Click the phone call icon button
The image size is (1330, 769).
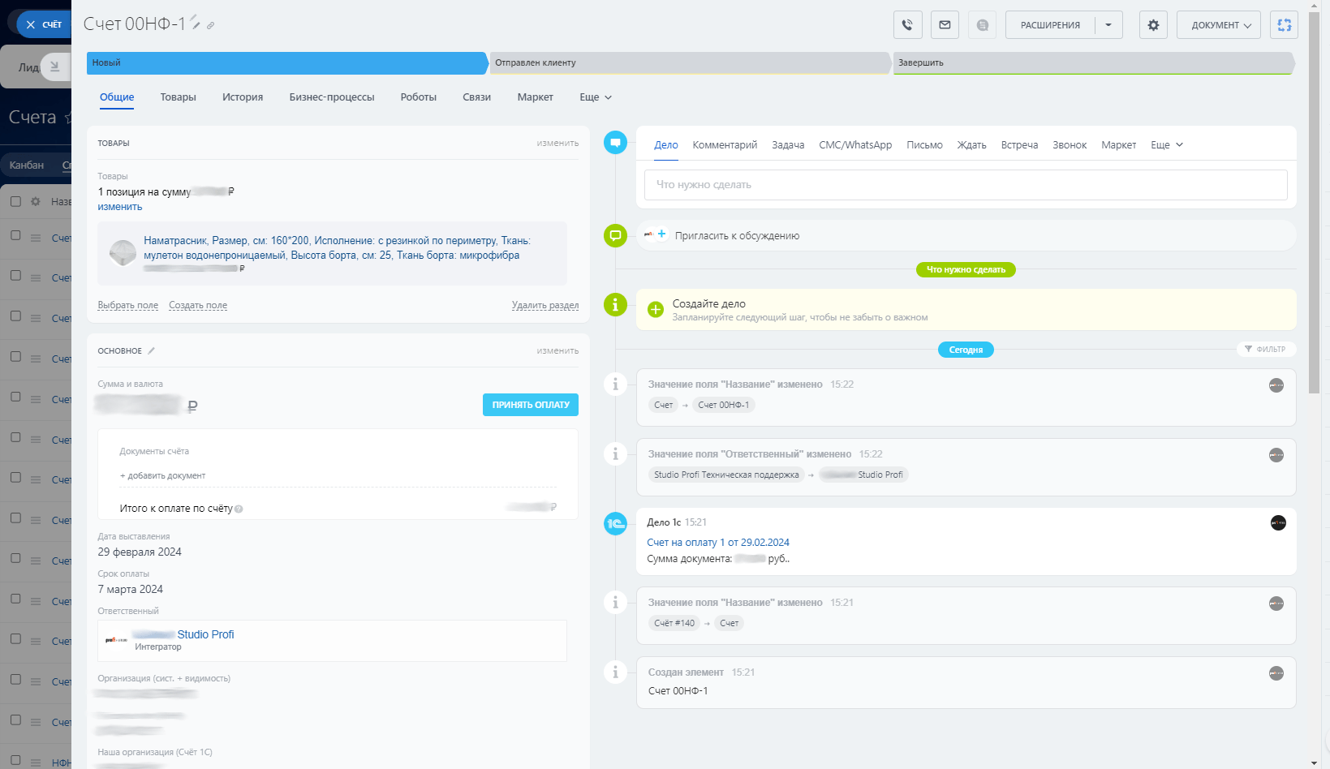point(908,25)
